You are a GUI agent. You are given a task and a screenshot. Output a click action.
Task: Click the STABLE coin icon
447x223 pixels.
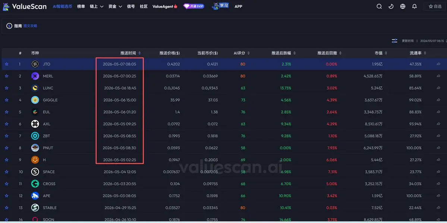[x=35, y=208]
